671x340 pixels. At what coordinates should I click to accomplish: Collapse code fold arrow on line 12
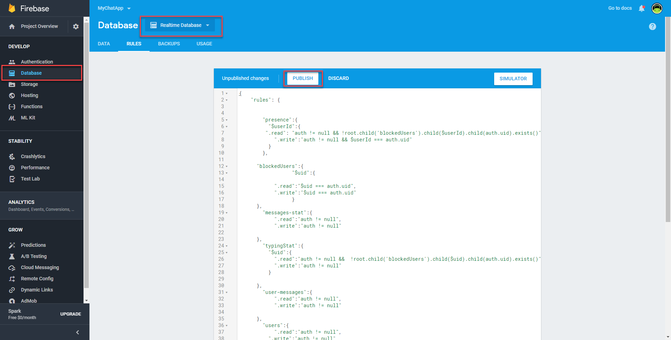point(226,167)
